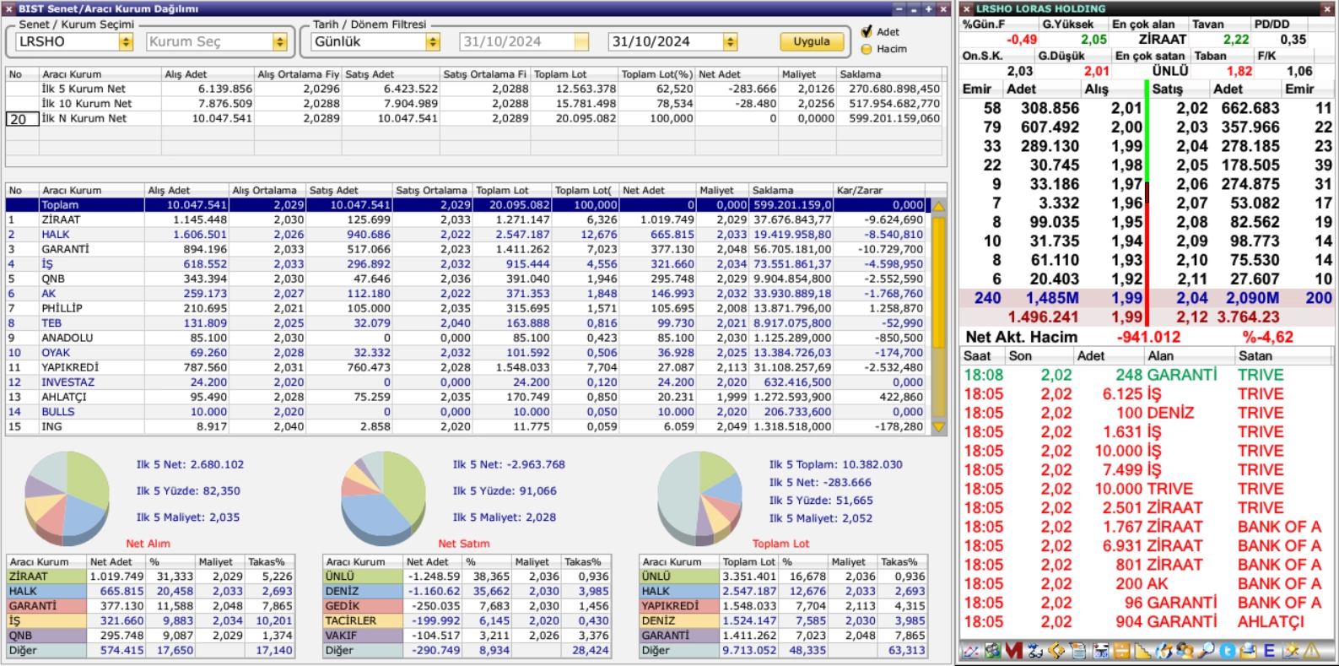Open the Twitter bird icon
Viewport: 1339px width, 666px height.
click(x=1228, y=651)
